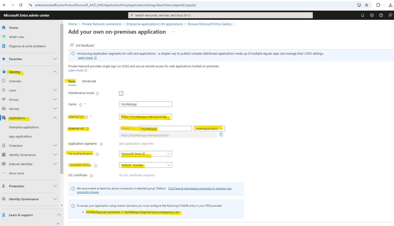This screenshot has height=226, width=394.
Task: Click the info icon beside Maintenance mode
Action: point(97,93)
